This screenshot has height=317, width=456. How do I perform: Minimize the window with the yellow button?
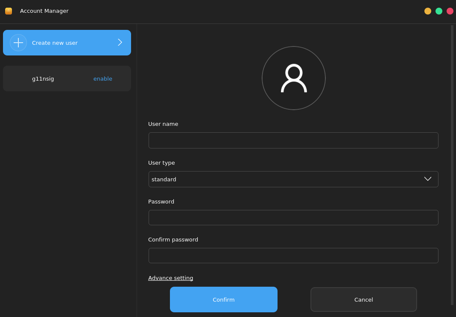(x=428, y=11)
